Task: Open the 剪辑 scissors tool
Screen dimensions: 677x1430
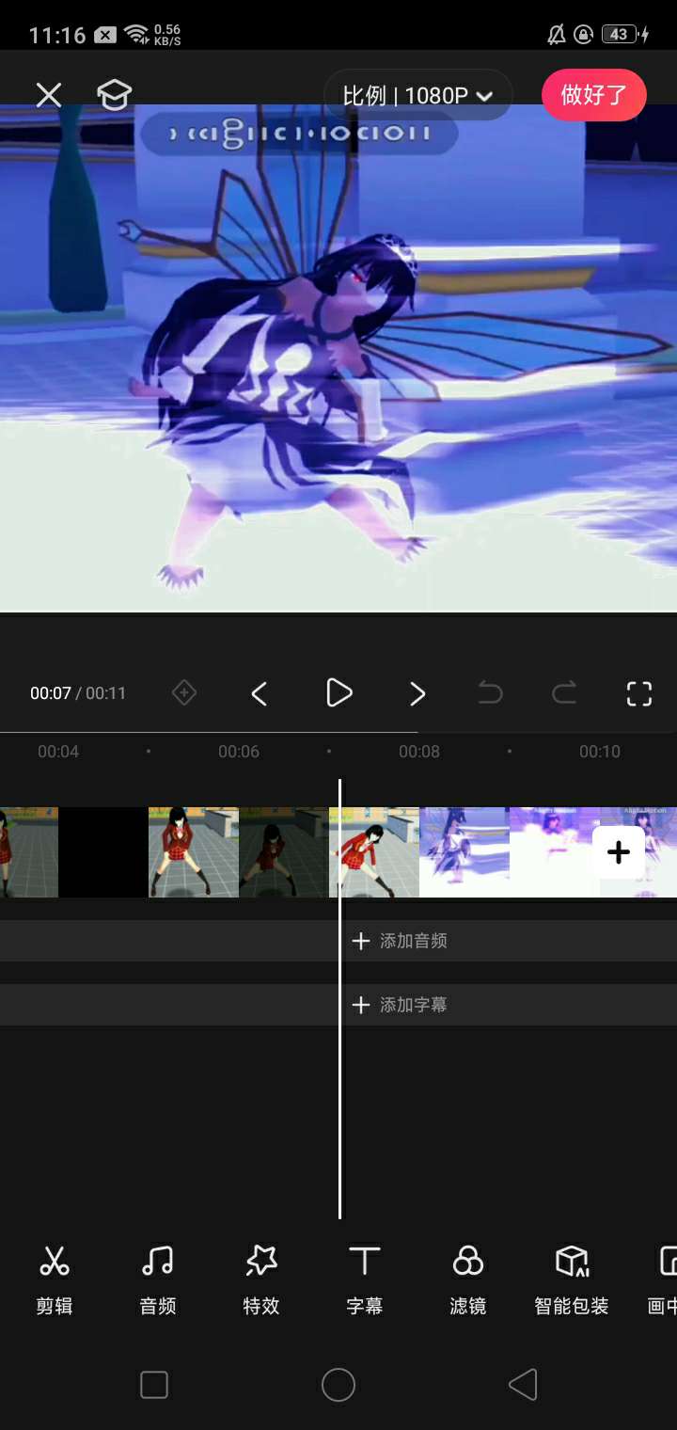Action: [x=55, y=1279]
